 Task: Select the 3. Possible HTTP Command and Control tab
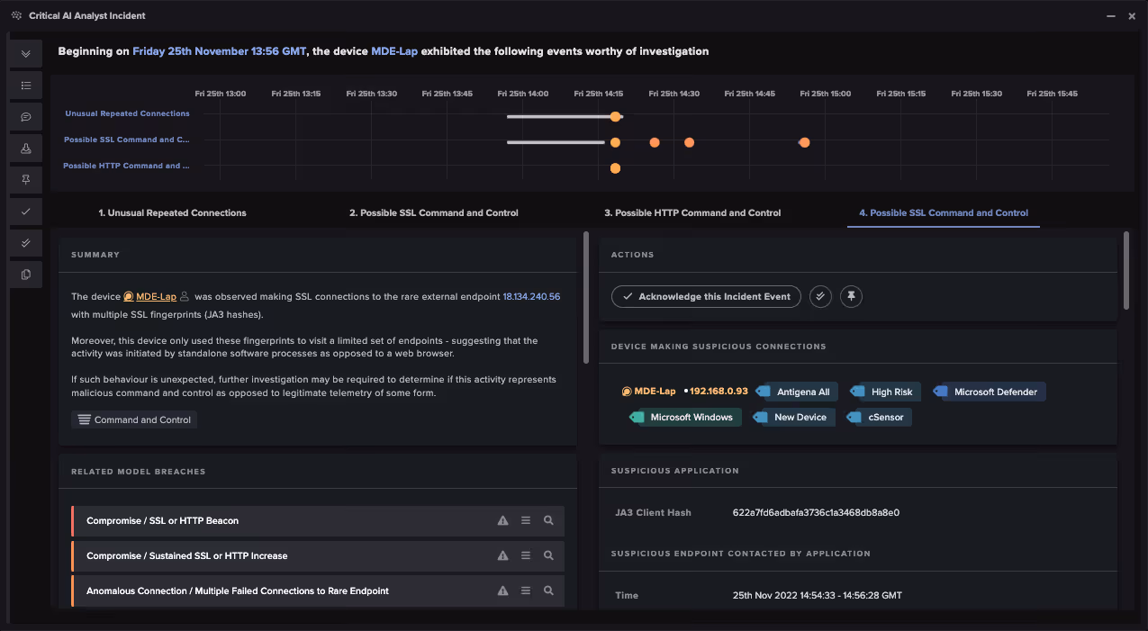(x=692, y=213)
